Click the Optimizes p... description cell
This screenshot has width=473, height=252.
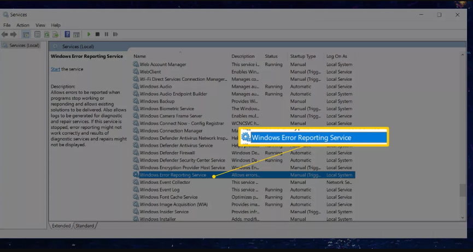[244, 197]
